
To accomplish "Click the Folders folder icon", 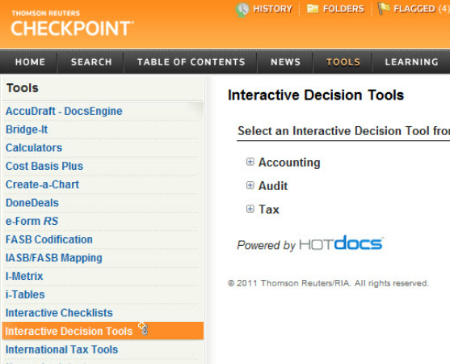I will click(313, 9).
